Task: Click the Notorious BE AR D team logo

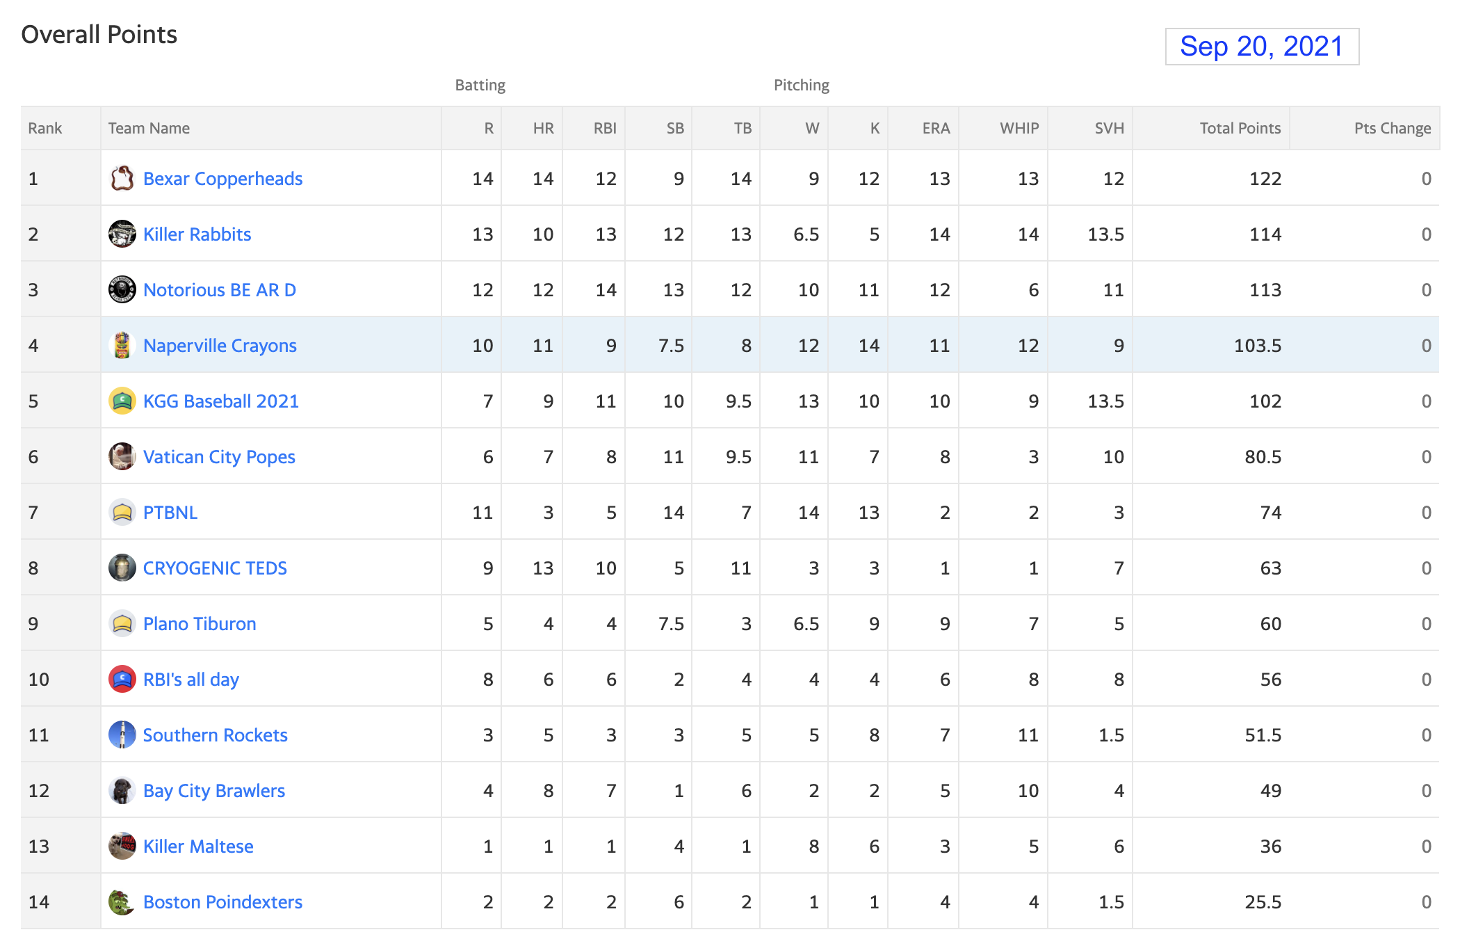Action: [x=122, y=289]
